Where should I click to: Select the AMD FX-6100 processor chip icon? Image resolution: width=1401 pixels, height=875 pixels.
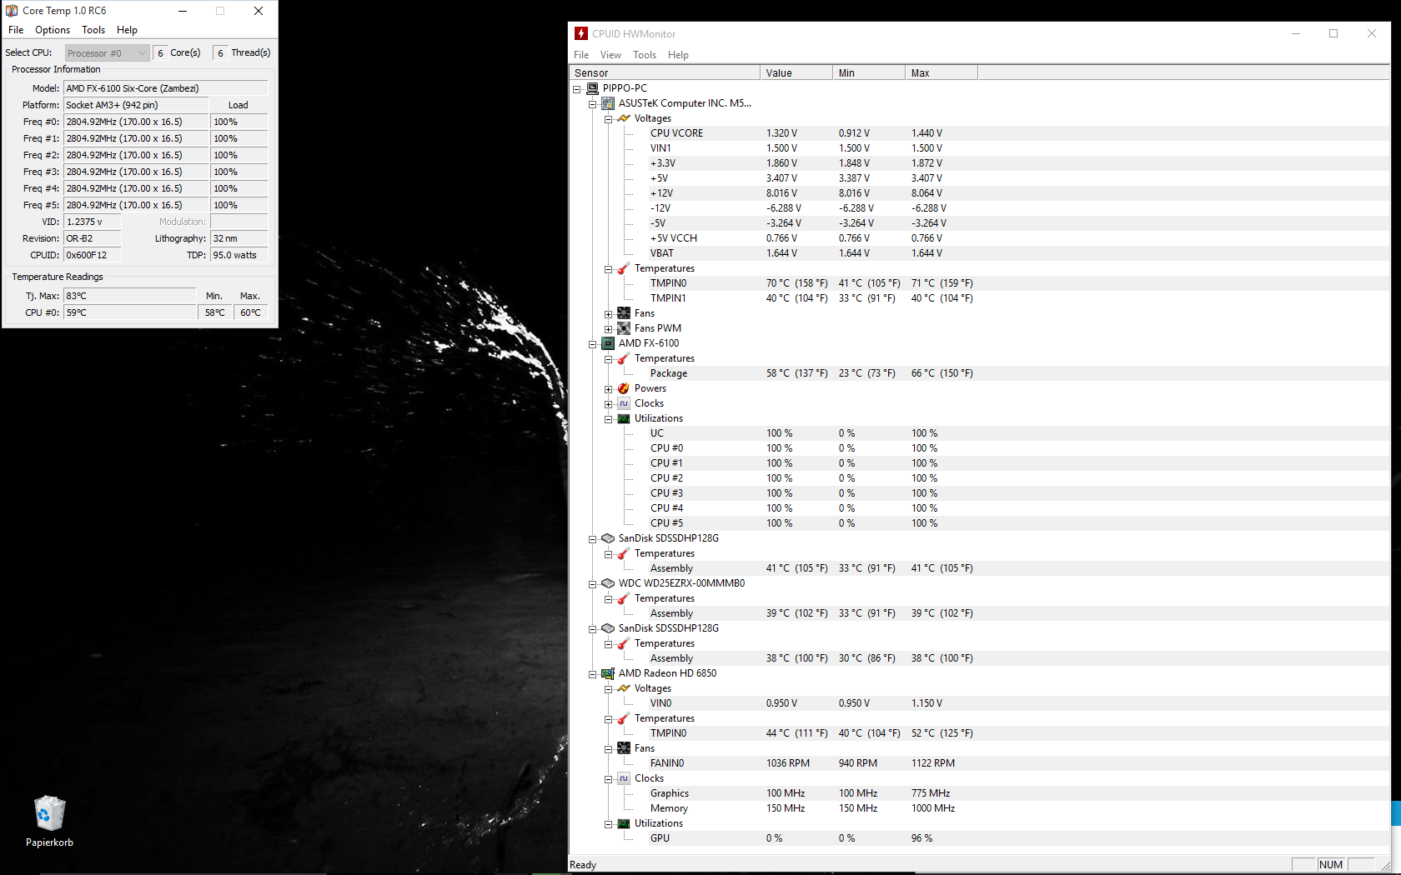click(x=608, y=343)
